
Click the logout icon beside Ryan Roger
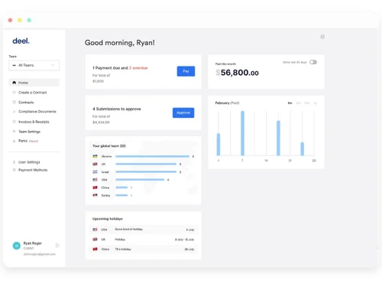(x=57, y=246)
